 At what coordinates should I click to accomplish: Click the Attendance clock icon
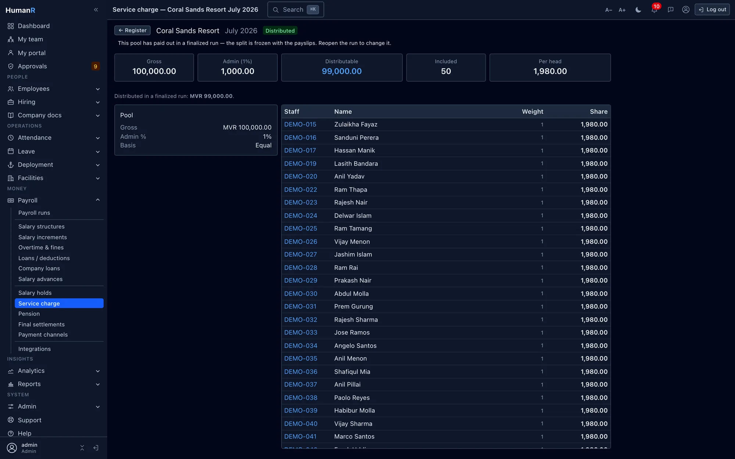(x=11, y=138)
